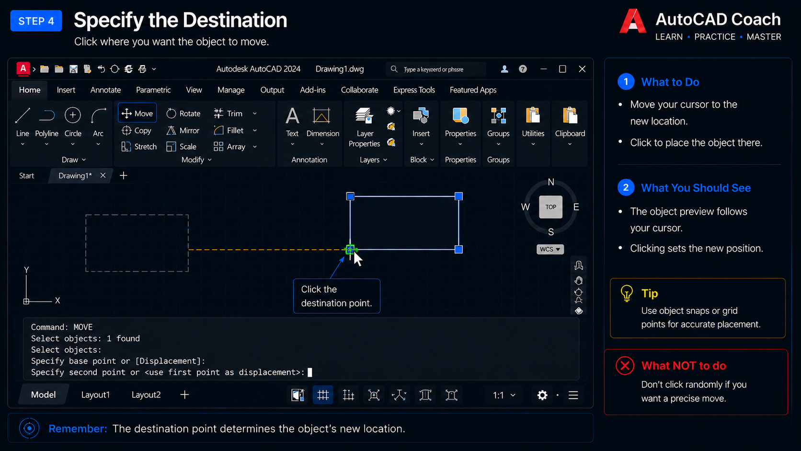
Task: Select the Circle tool
Action: pos(73,122)
